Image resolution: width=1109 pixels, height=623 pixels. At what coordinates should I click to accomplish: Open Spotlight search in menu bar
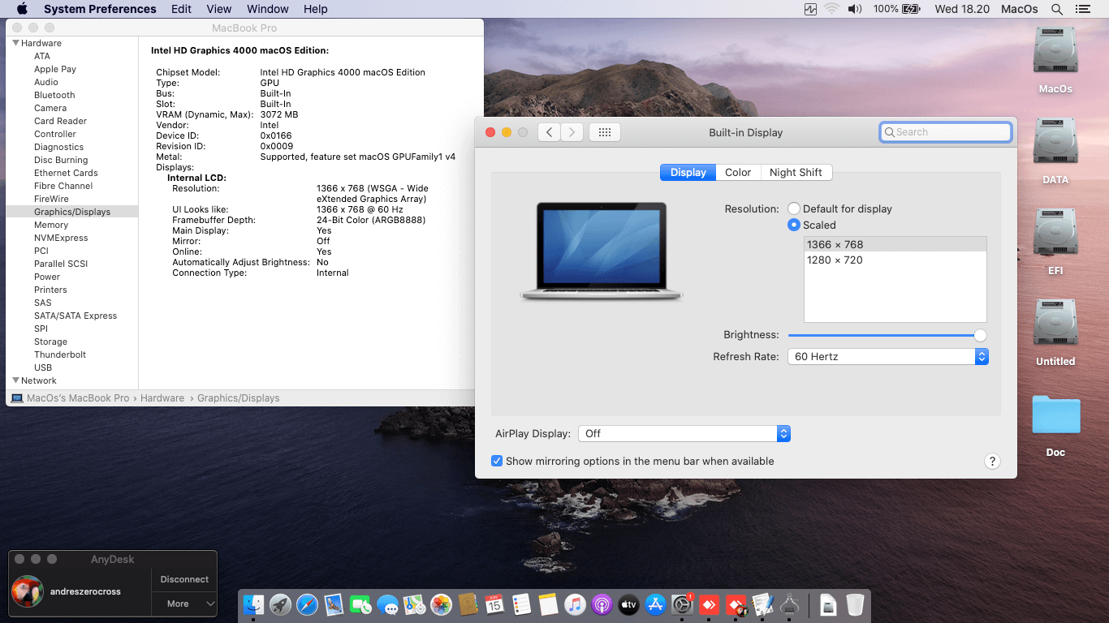1057,9
